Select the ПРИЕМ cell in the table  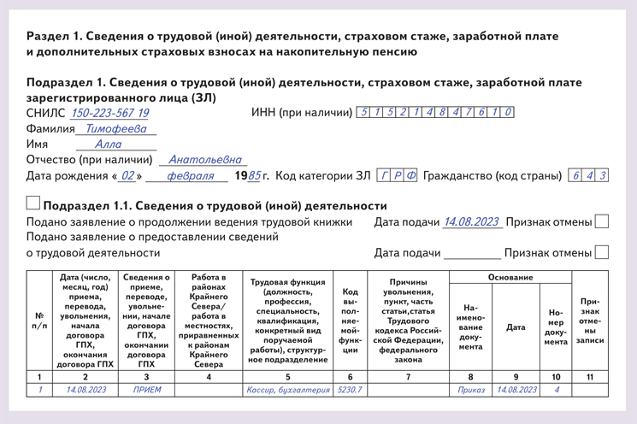tap(146, 390)
